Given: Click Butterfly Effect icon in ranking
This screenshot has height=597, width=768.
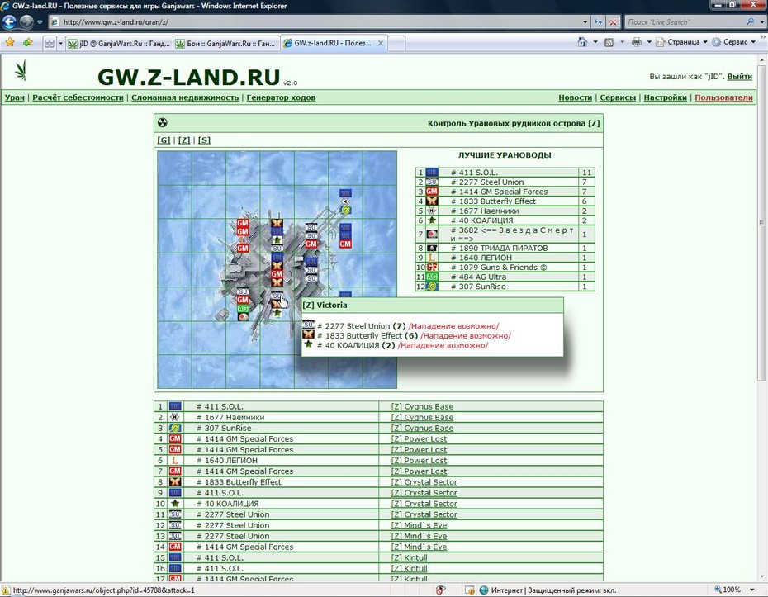Looking at the screenshot, I should click(432, 201).
